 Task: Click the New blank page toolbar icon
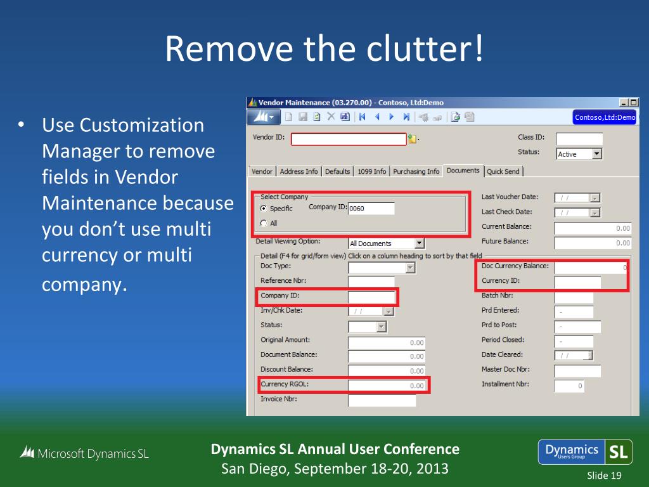(288, 117)
